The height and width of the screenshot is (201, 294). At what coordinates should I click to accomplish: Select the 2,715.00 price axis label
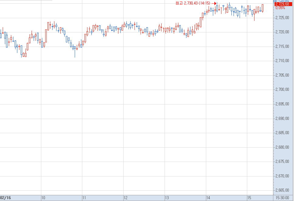[x=282, y=46]
